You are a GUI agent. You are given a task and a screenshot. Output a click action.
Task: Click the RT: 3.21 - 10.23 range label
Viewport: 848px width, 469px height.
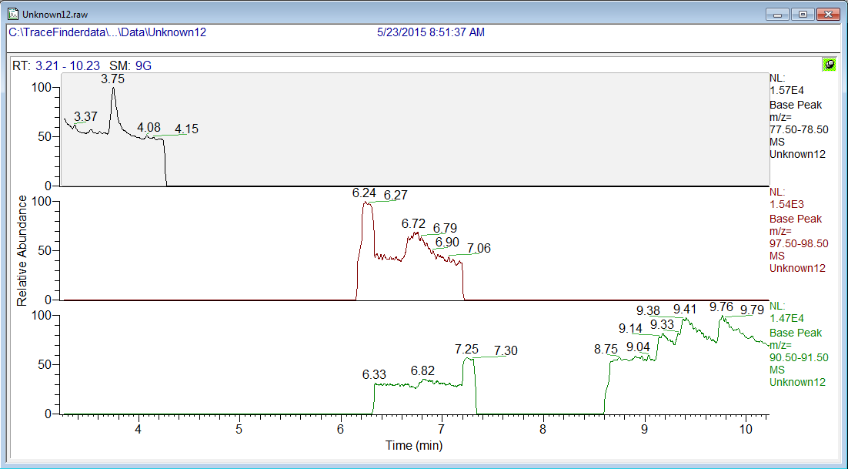tap(56, 65)
